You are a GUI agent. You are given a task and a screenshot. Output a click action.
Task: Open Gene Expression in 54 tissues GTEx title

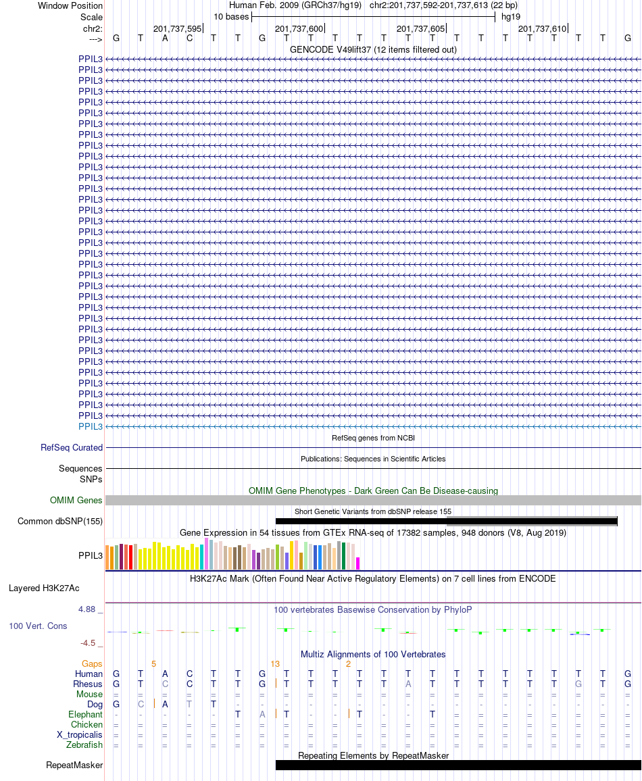373,532
